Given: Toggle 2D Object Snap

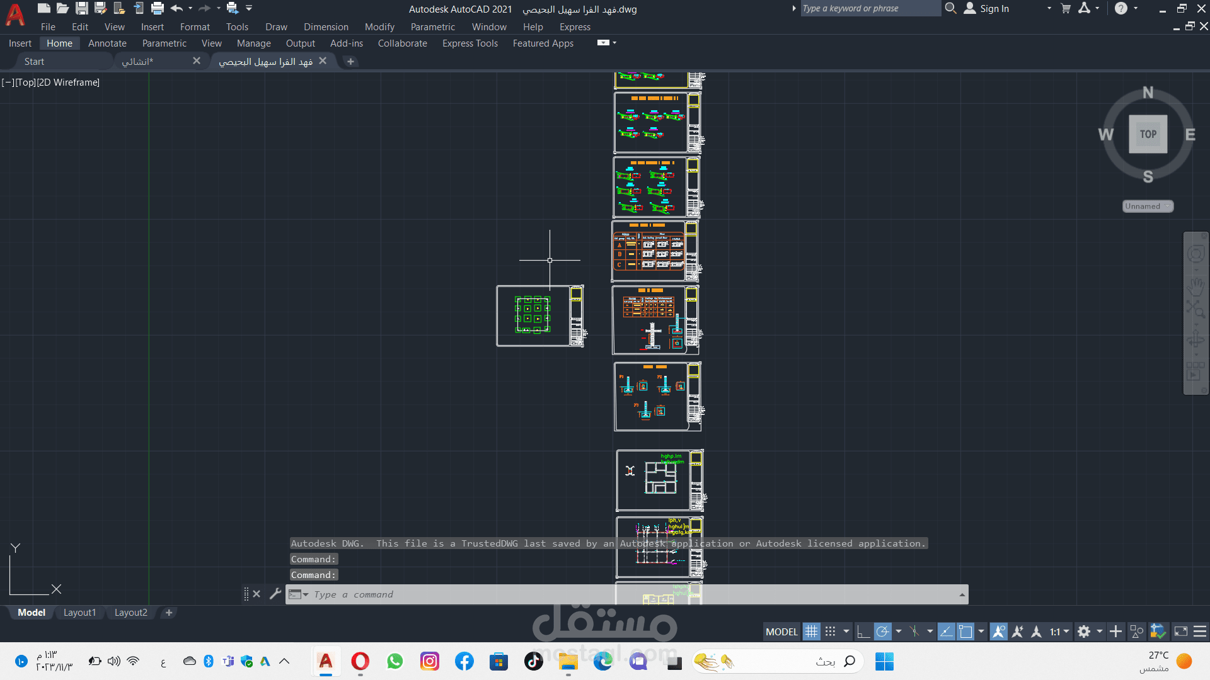Looking at the screenshot, I should pos(965,632).
